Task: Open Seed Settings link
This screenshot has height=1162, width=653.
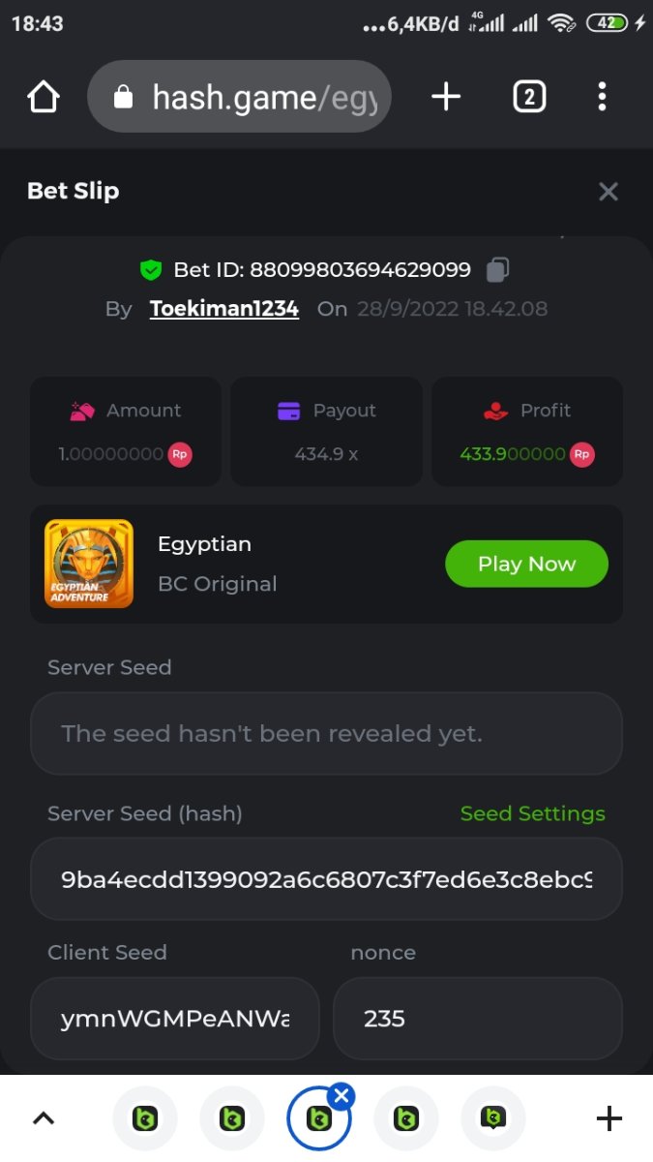Action: coord(532,813)
